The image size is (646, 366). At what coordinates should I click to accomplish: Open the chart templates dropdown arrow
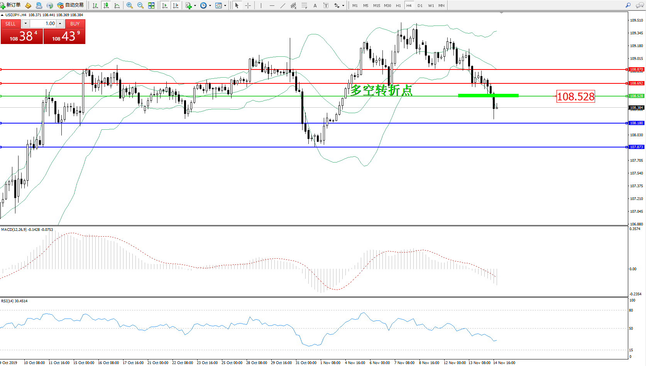click(x=225, y=5)
